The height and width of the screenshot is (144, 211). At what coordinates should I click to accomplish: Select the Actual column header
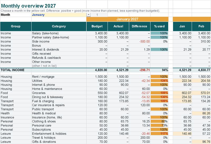click(x=118, y=26)
